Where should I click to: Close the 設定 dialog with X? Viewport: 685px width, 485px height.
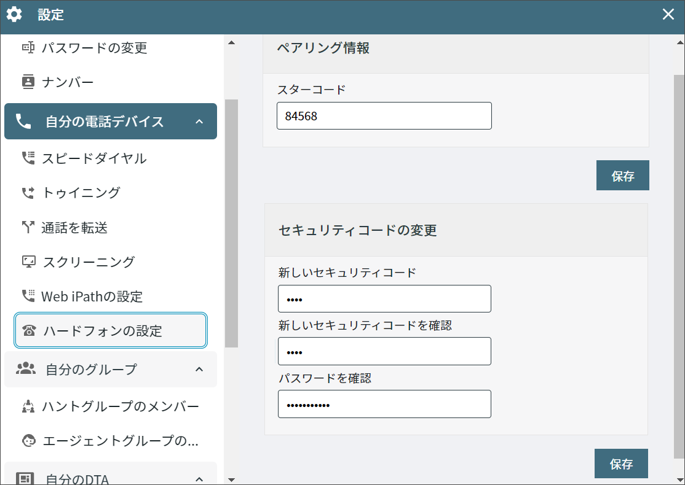tap(668, 14)
